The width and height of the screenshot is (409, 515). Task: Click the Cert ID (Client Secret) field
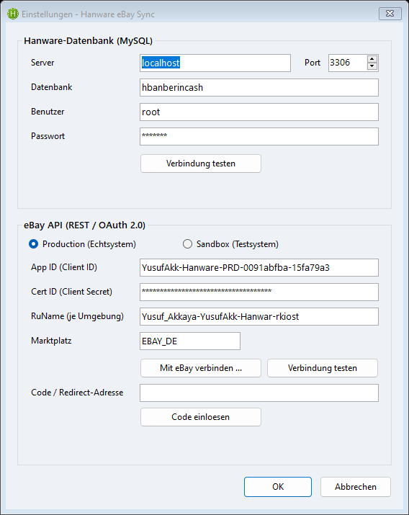[x=259, y=292]
